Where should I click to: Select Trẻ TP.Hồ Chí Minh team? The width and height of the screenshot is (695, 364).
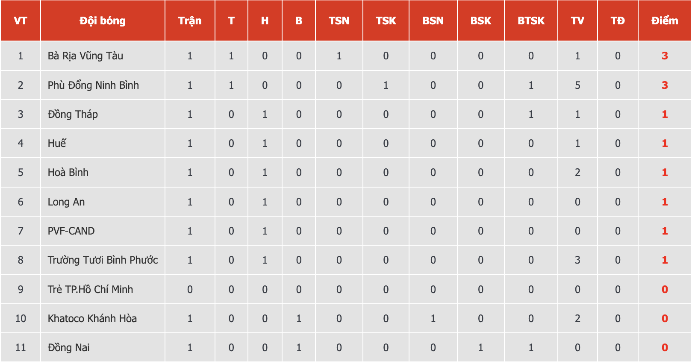coord(90,289)
